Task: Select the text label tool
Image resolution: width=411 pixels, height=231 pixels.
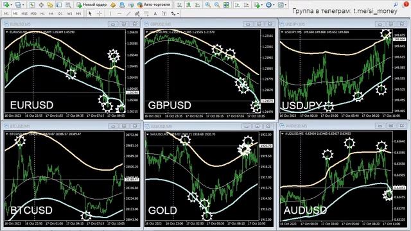Action: 164,13
